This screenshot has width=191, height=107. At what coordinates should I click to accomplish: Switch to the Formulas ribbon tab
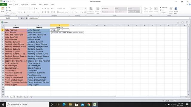tap(33, 5)
